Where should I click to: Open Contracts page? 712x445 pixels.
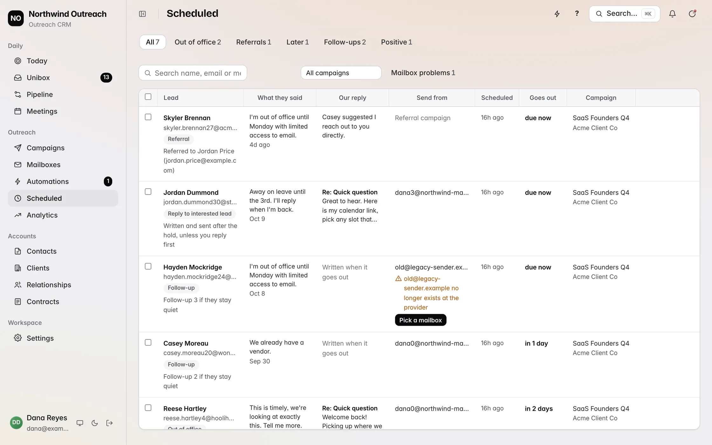point(63,302)
